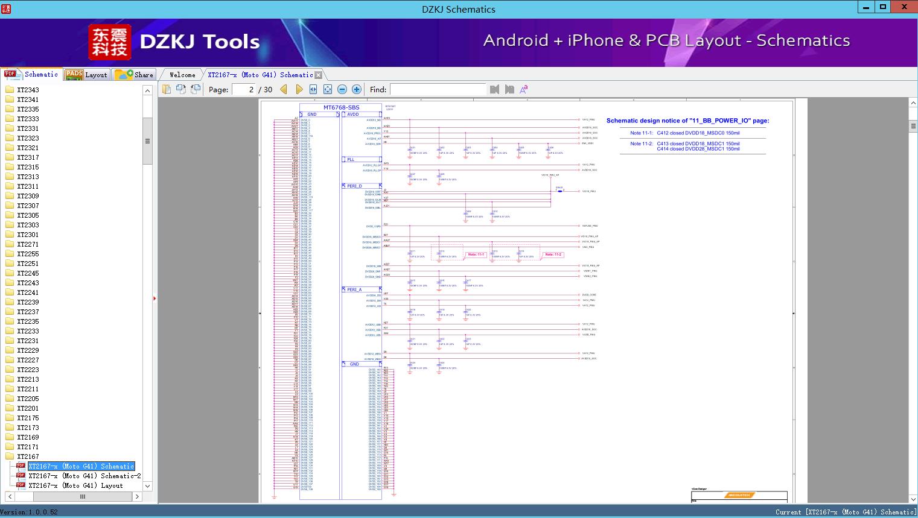Click the third toolbar icon with the back arrow

pos(196,89)
